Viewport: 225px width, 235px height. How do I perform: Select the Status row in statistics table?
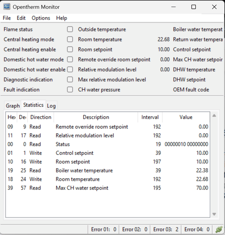pyautogui.click(x=108, y=144)
